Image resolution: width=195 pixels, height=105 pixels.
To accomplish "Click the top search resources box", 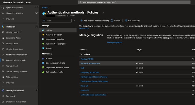I will click(x=134, y=2).
